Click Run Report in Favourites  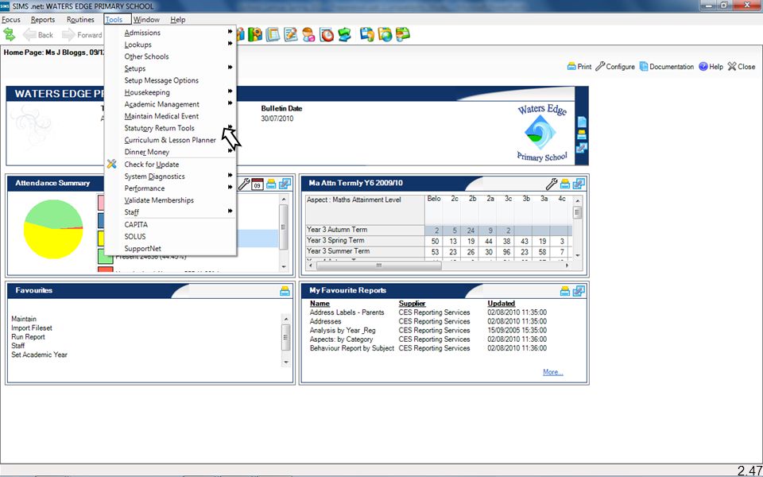point(28,337)
